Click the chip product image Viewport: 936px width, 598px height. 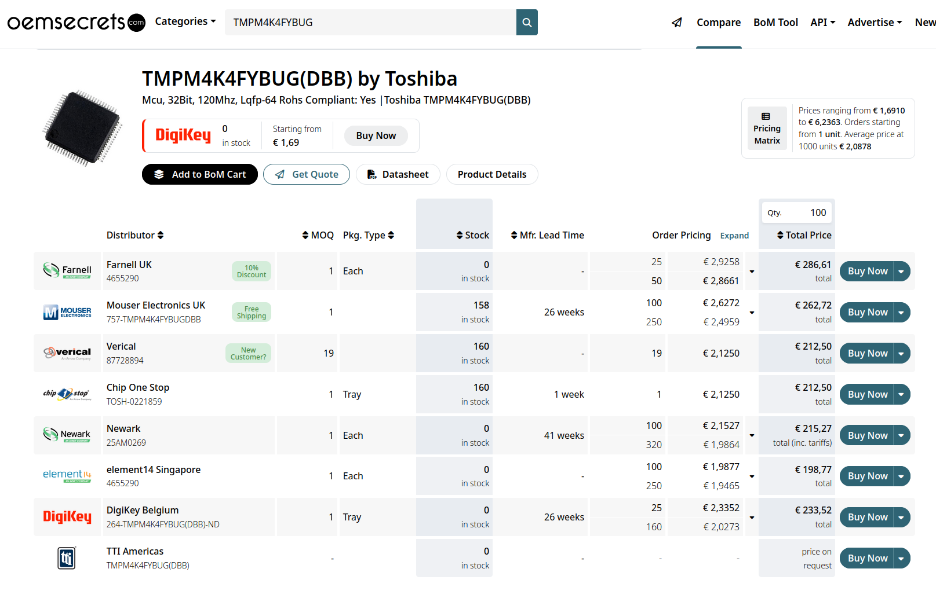(x=83, y=128)
